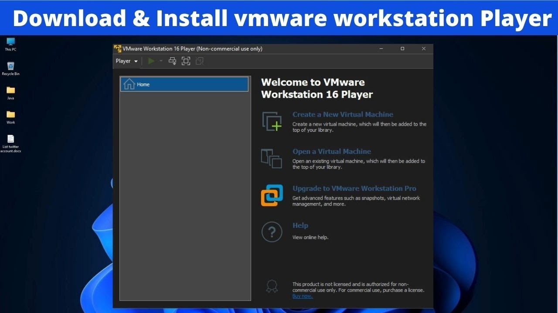This screenshot has width=558, height=313.
Task: Click the new virtual machine plus icon
Action: click(x=272, y=121)
